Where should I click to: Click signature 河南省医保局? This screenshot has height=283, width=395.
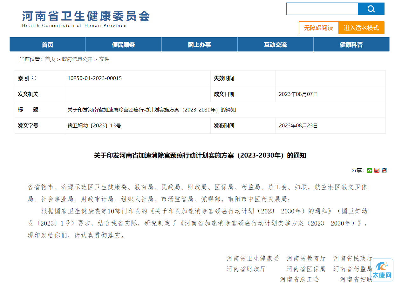tap(306, 269)
